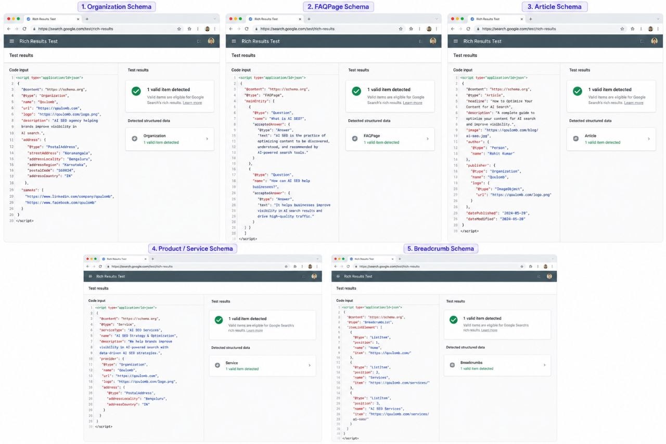The image size is (666, 444).
Task: Close the Rich Results Test tab, Article window
Action: point(522,19)
